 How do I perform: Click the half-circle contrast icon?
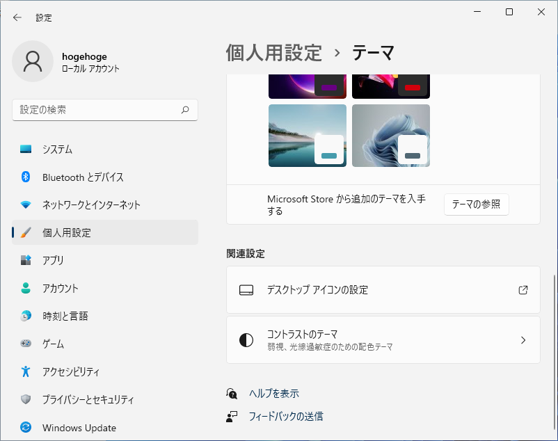tap(246, 340)
